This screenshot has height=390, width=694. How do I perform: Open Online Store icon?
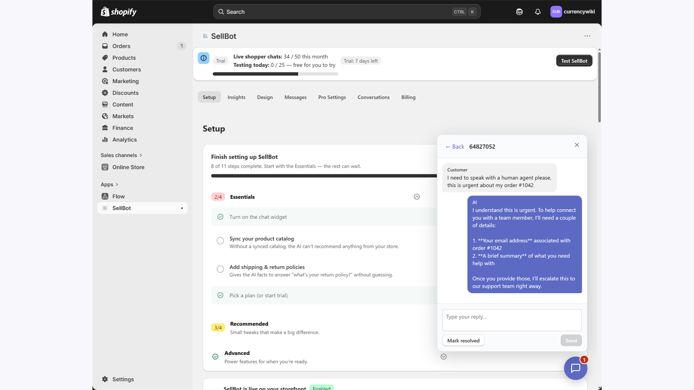[105, 167]
